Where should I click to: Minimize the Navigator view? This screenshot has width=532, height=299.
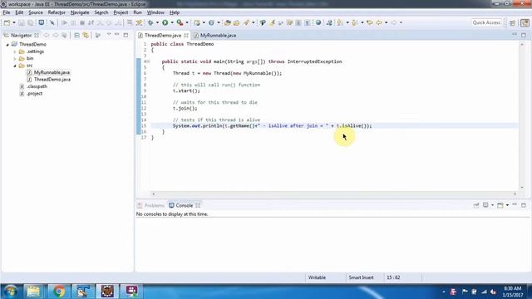coord(117,35)
